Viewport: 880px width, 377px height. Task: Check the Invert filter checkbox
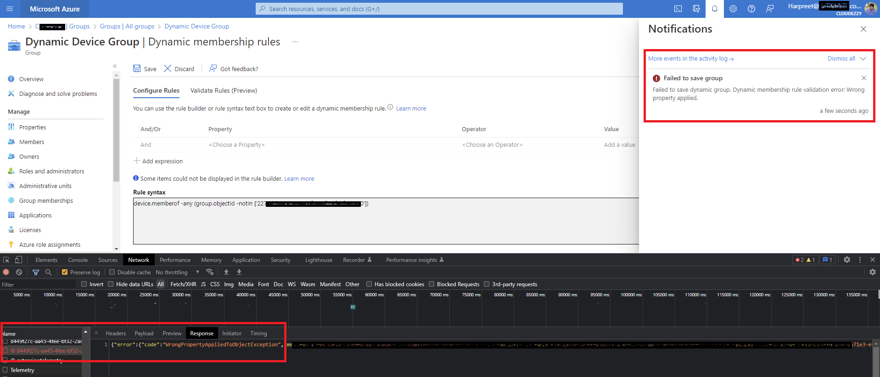pyautogui.click(x=84, y=284)
